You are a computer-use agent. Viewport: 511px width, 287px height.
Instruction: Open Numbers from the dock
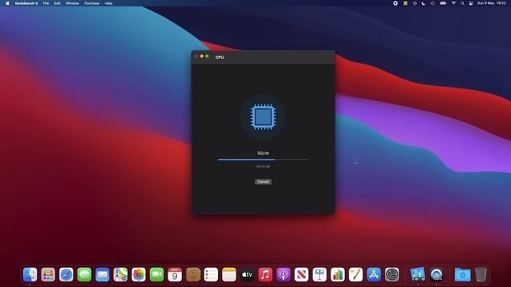pyautogui.click(x=338, y=274)
